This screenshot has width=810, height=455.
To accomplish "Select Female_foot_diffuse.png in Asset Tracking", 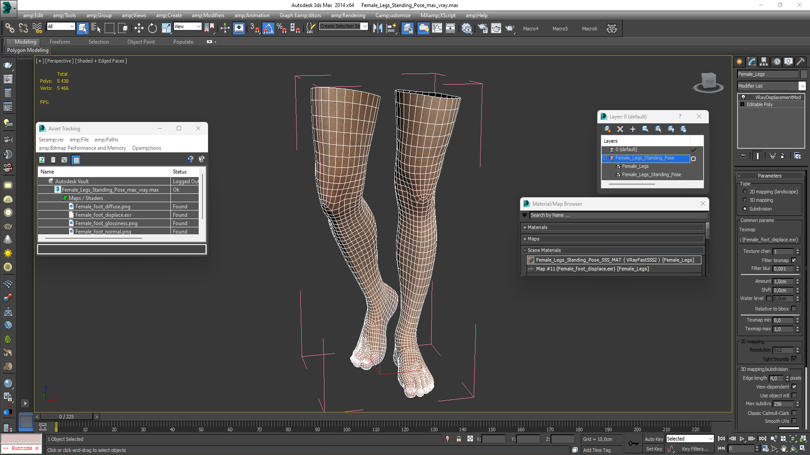I will pos(103,206).
